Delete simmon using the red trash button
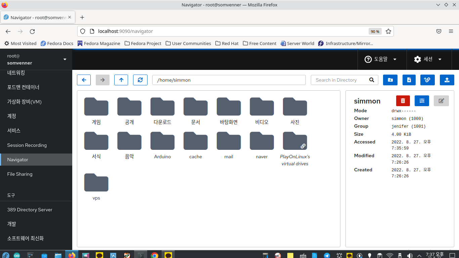Image resolution: width=459 pixels, height=258 pixels. coord(403,101)
